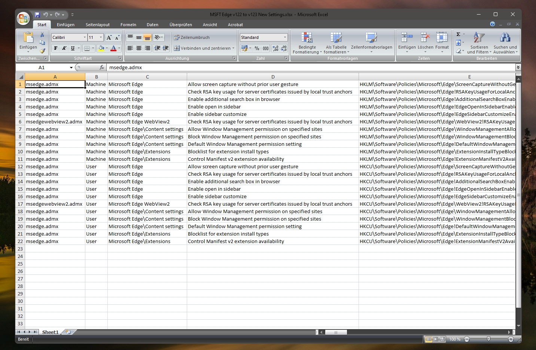This screenshot has height=350, width=536.
Task: Open the font name Calibri dropdown
Action: (85, 37)
